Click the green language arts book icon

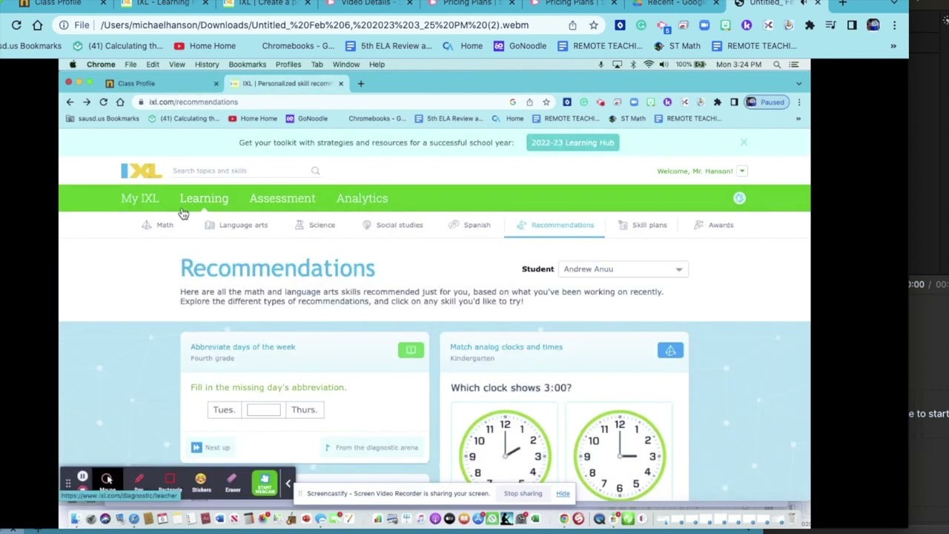click(x=411, y=350)
